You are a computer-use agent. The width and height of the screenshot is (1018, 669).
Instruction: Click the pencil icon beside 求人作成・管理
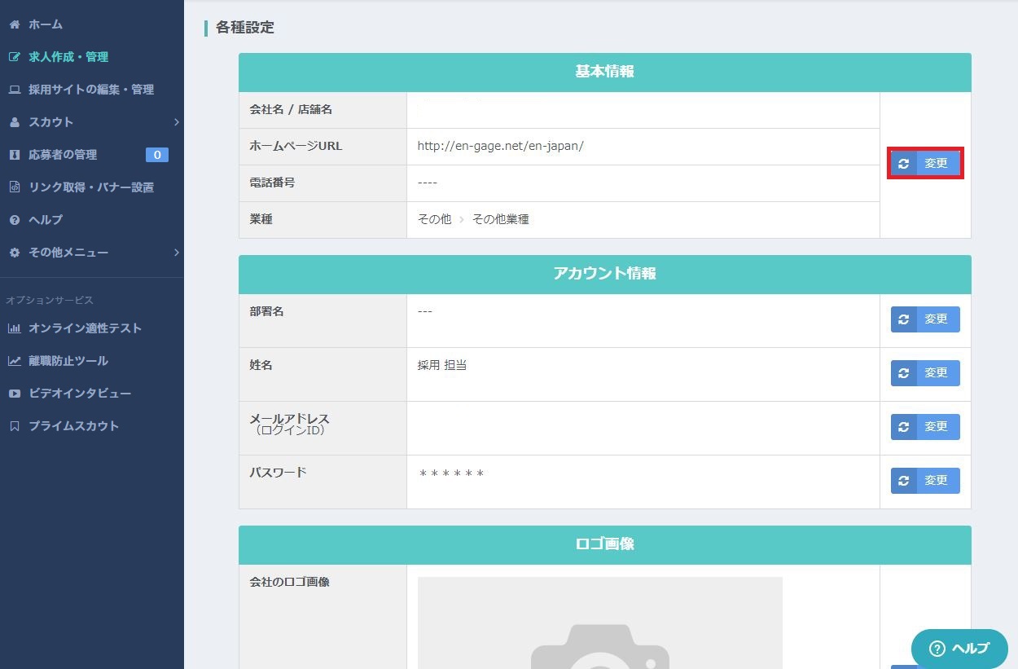[14, 57]
